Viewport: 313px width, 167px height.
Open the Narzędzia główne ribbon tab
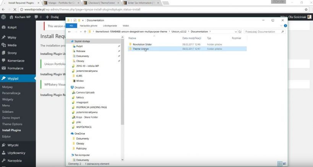(x=88, y=26)
